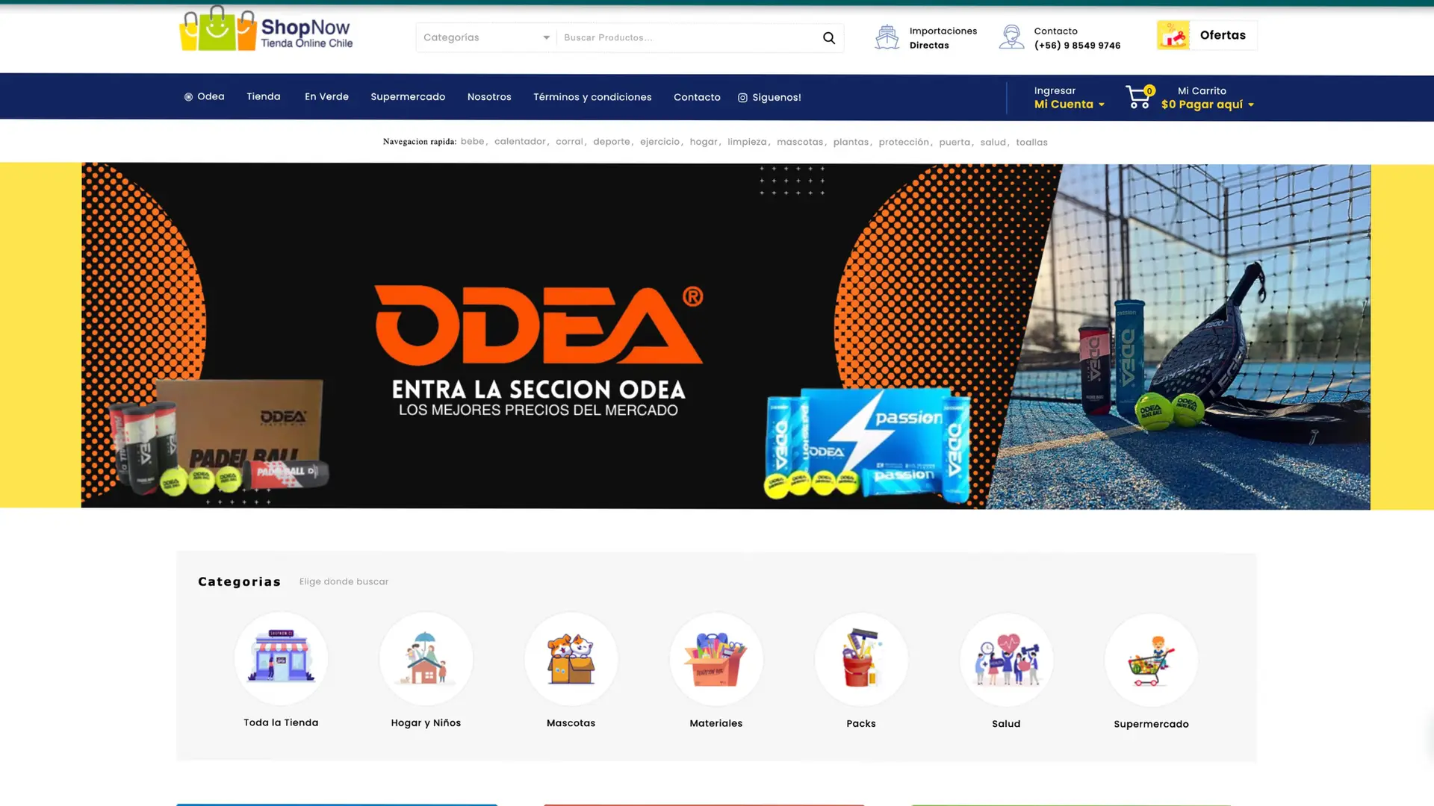Image resolution: width=1434 pixels, height=806 pixels.
Task: Open the Salud category icon
Action: point(1006,660)
